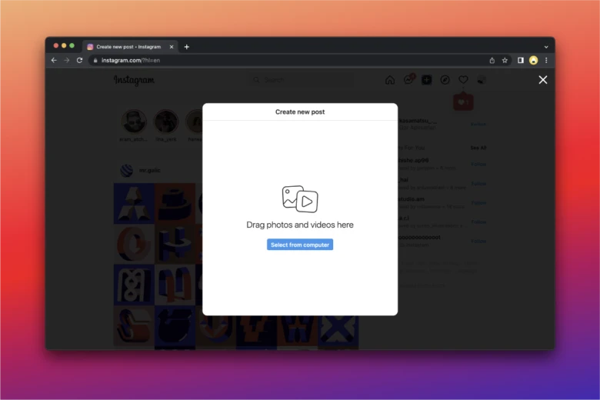Image resolution: width=600 pixels, height=400 pixels.
Task: Click the Select from computer button
Action: [x=300, y=245]
